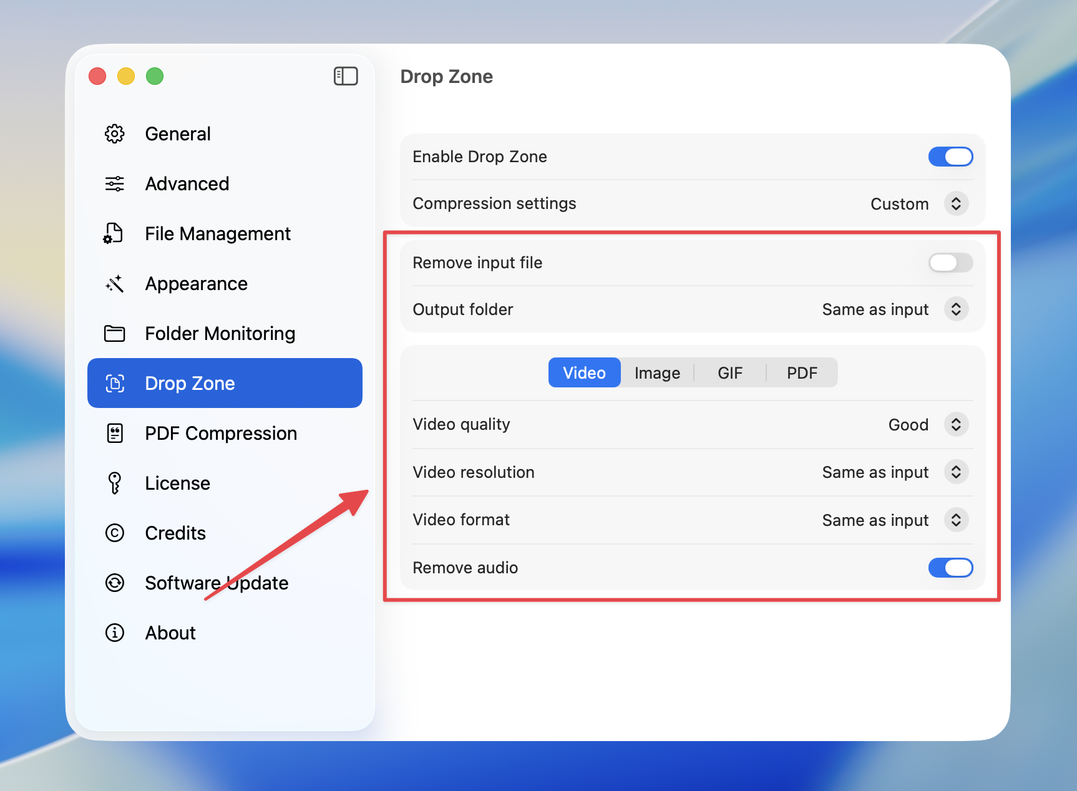The width and height of the screenshot is (1077, 791).
Task: Click the Folder Monitoring folder icon
Action: (115, 333)
